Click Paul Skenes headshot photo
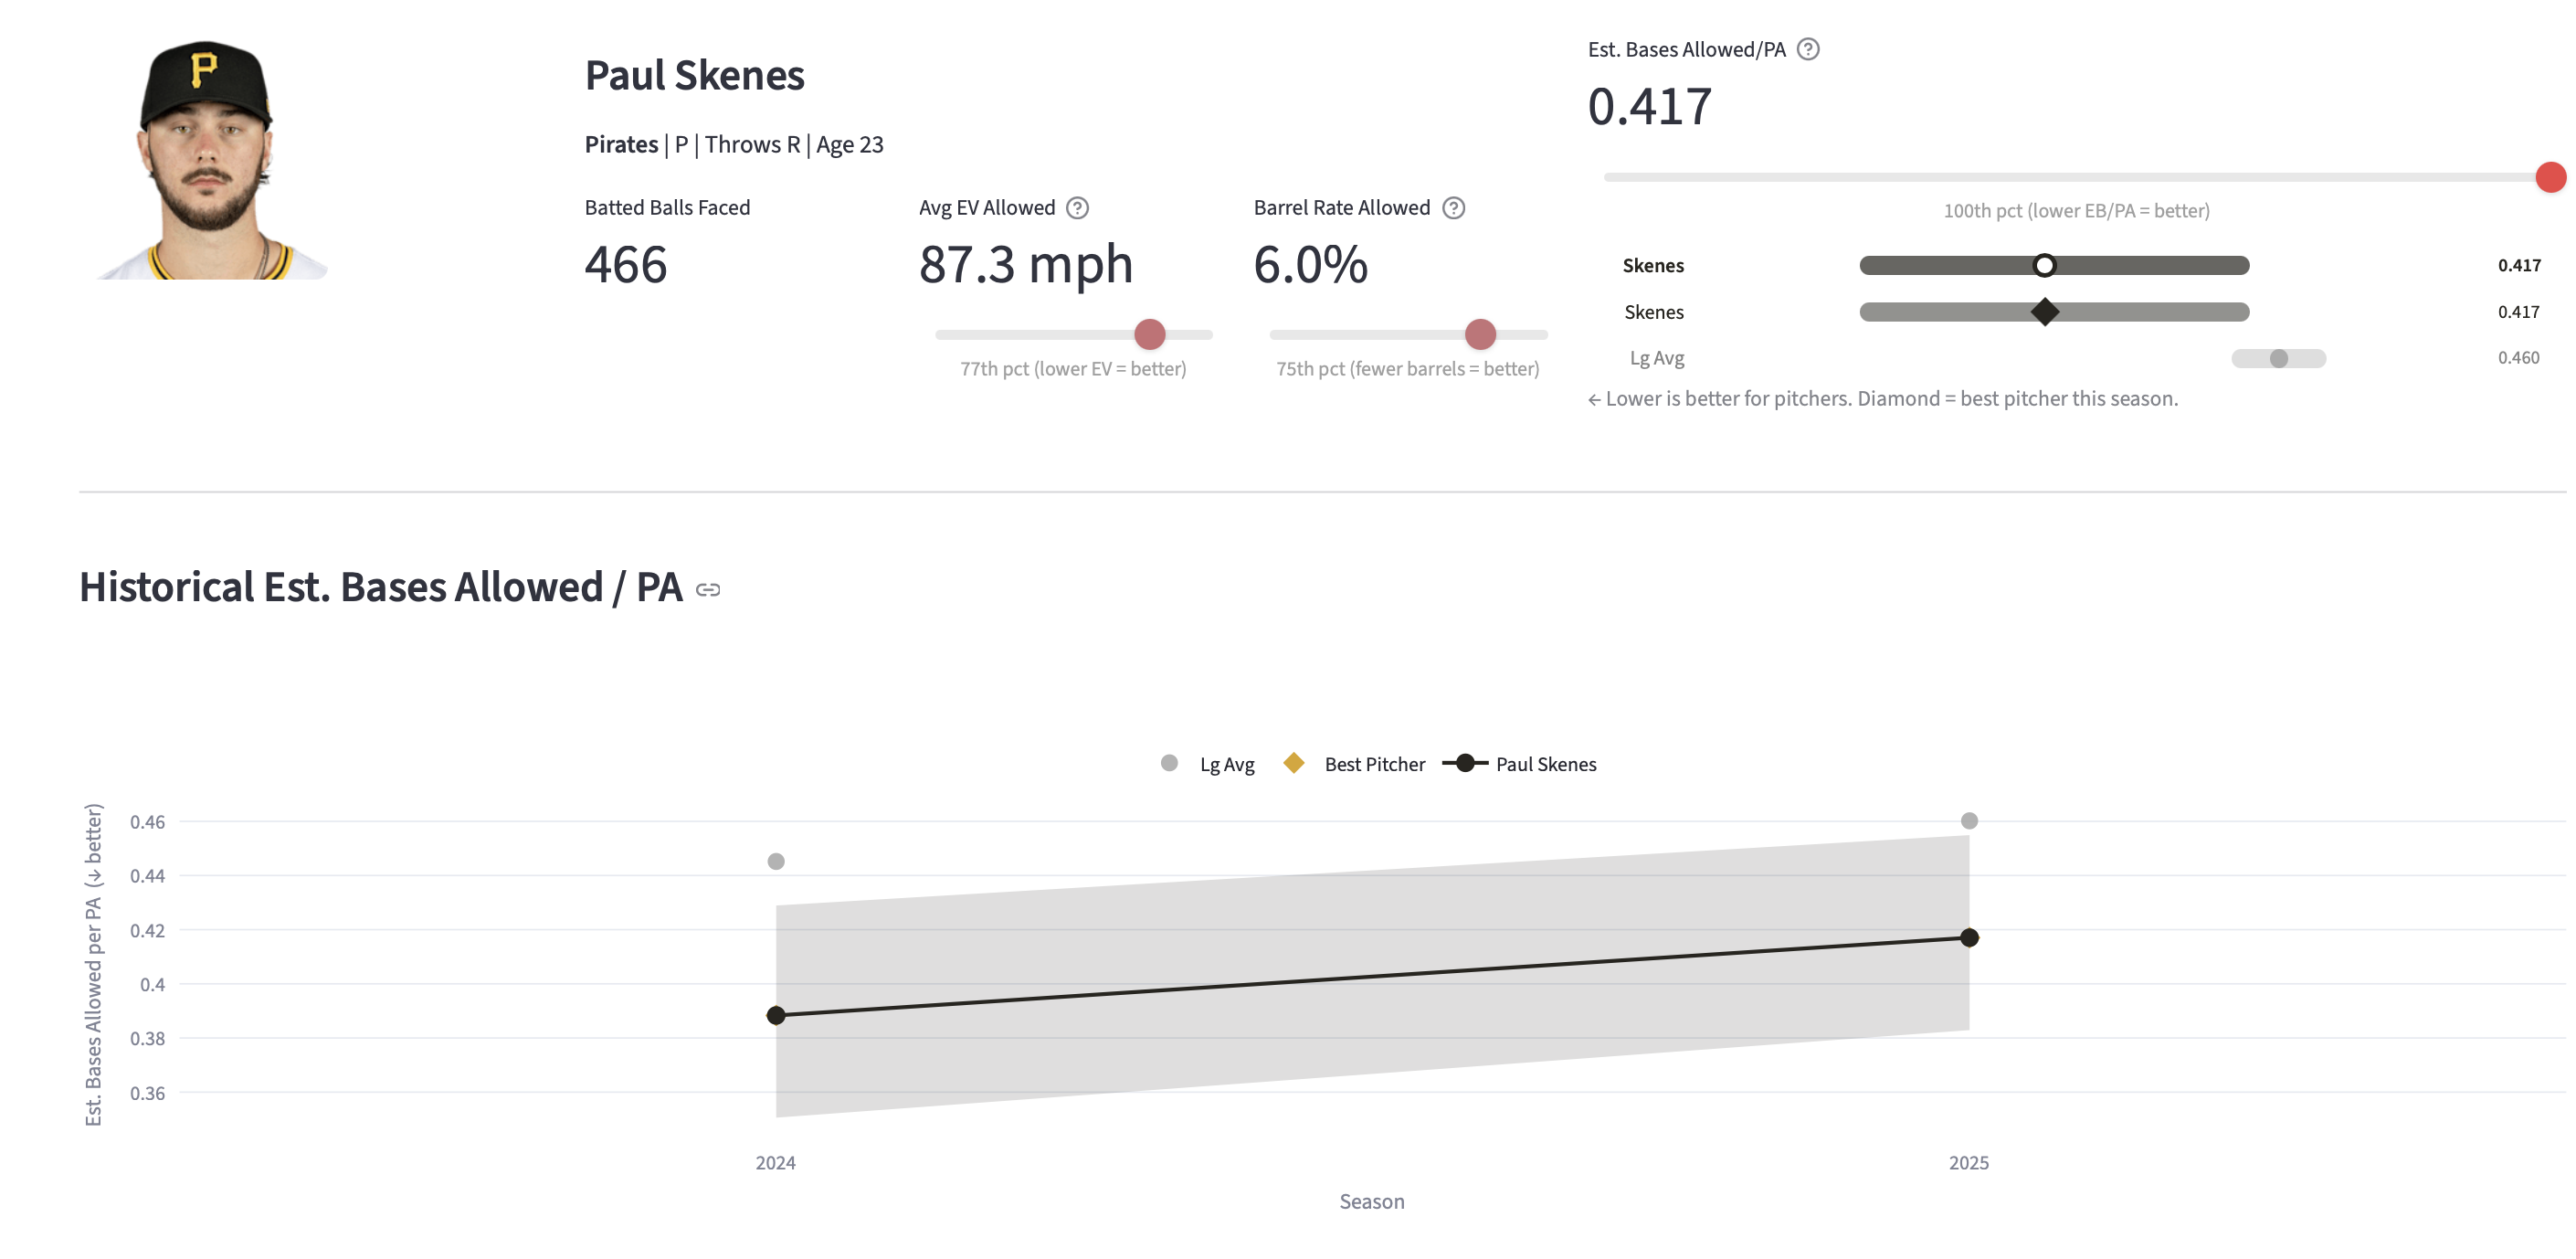 (212, 160)
